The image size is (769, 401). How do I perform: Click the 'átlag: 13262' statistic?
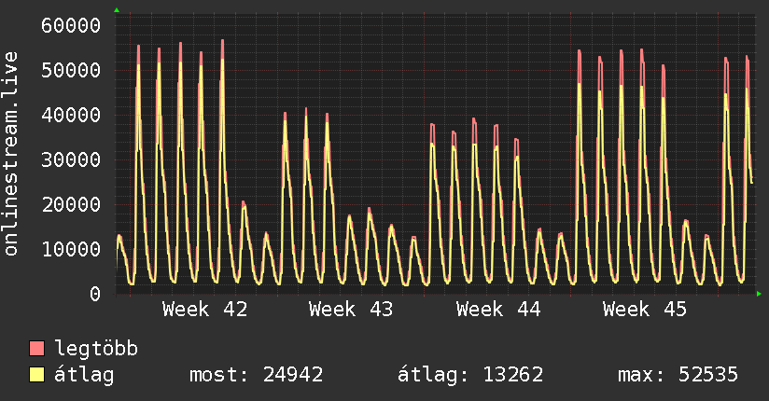470,375
